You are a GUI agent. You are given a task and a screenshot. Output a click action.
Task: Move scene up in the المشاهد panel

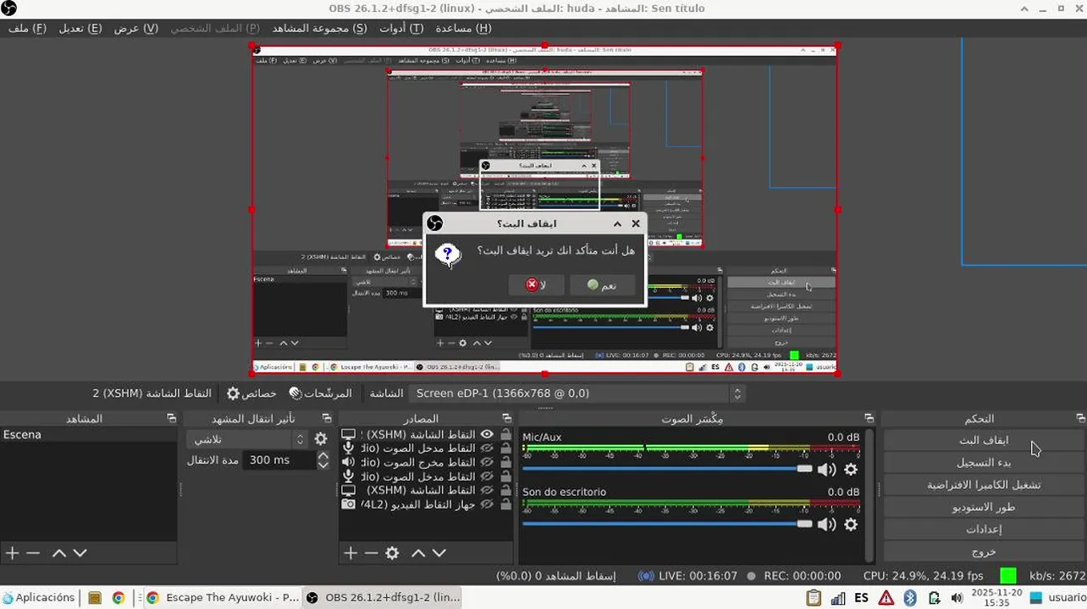click(59, 552)
